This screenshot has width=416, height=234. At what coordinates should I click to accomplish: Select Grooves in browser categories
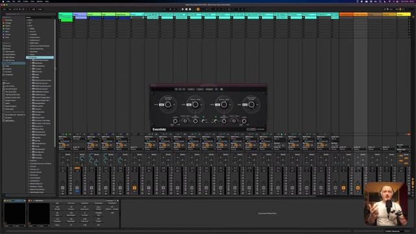pyautogui.click(x=8, y=71)
